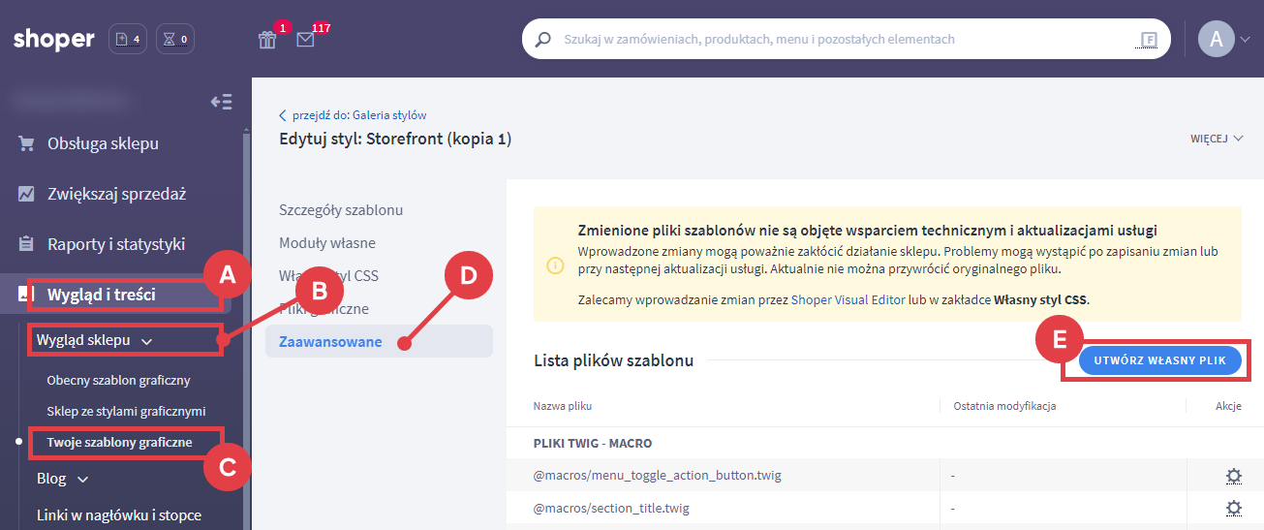Image resolution: width=1264 pixels, height=530 pixels.
Task: Open the user account avatar menu
Action: [1217, 39]
